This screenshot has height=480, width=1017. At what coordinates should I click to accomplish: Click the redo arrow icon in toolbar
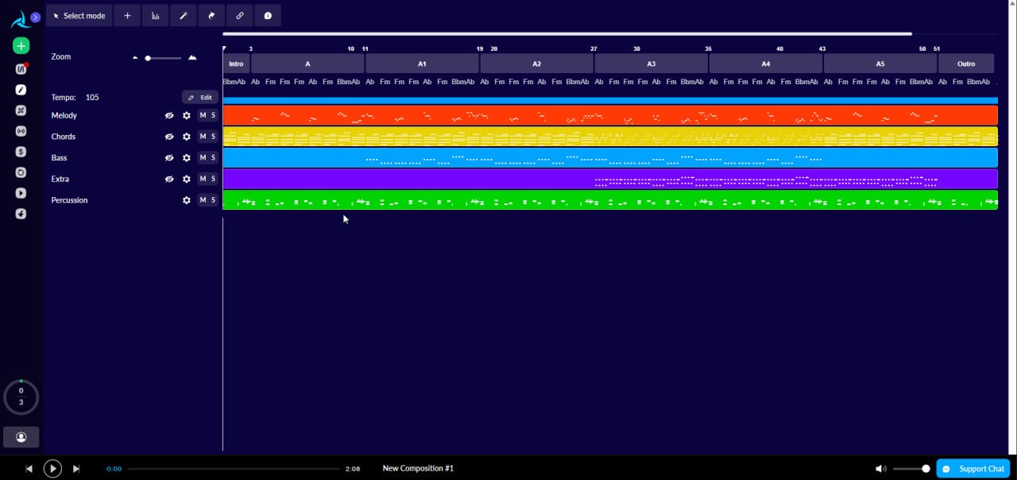(x=211, y=15)
